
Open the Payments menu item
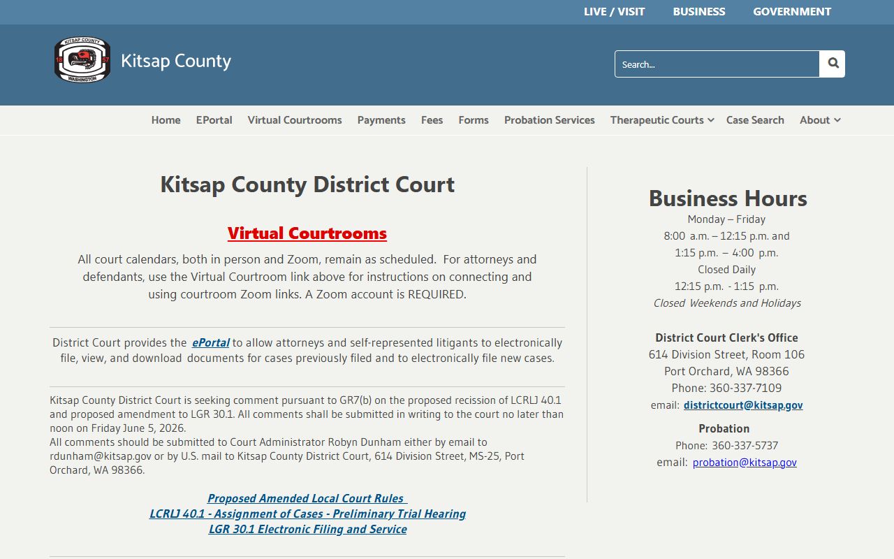[381, 120]
